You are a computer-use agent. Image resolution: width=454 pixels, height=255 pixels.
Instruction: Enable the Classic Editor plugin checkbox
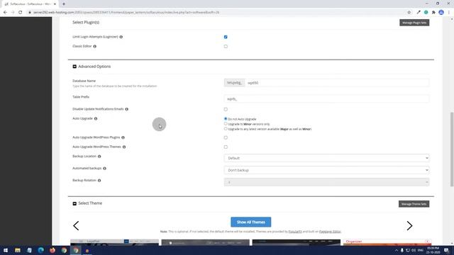[226, 46]
